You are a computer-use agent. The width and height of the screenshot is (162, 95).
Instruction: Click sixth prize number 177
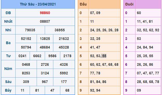(64, 82)
